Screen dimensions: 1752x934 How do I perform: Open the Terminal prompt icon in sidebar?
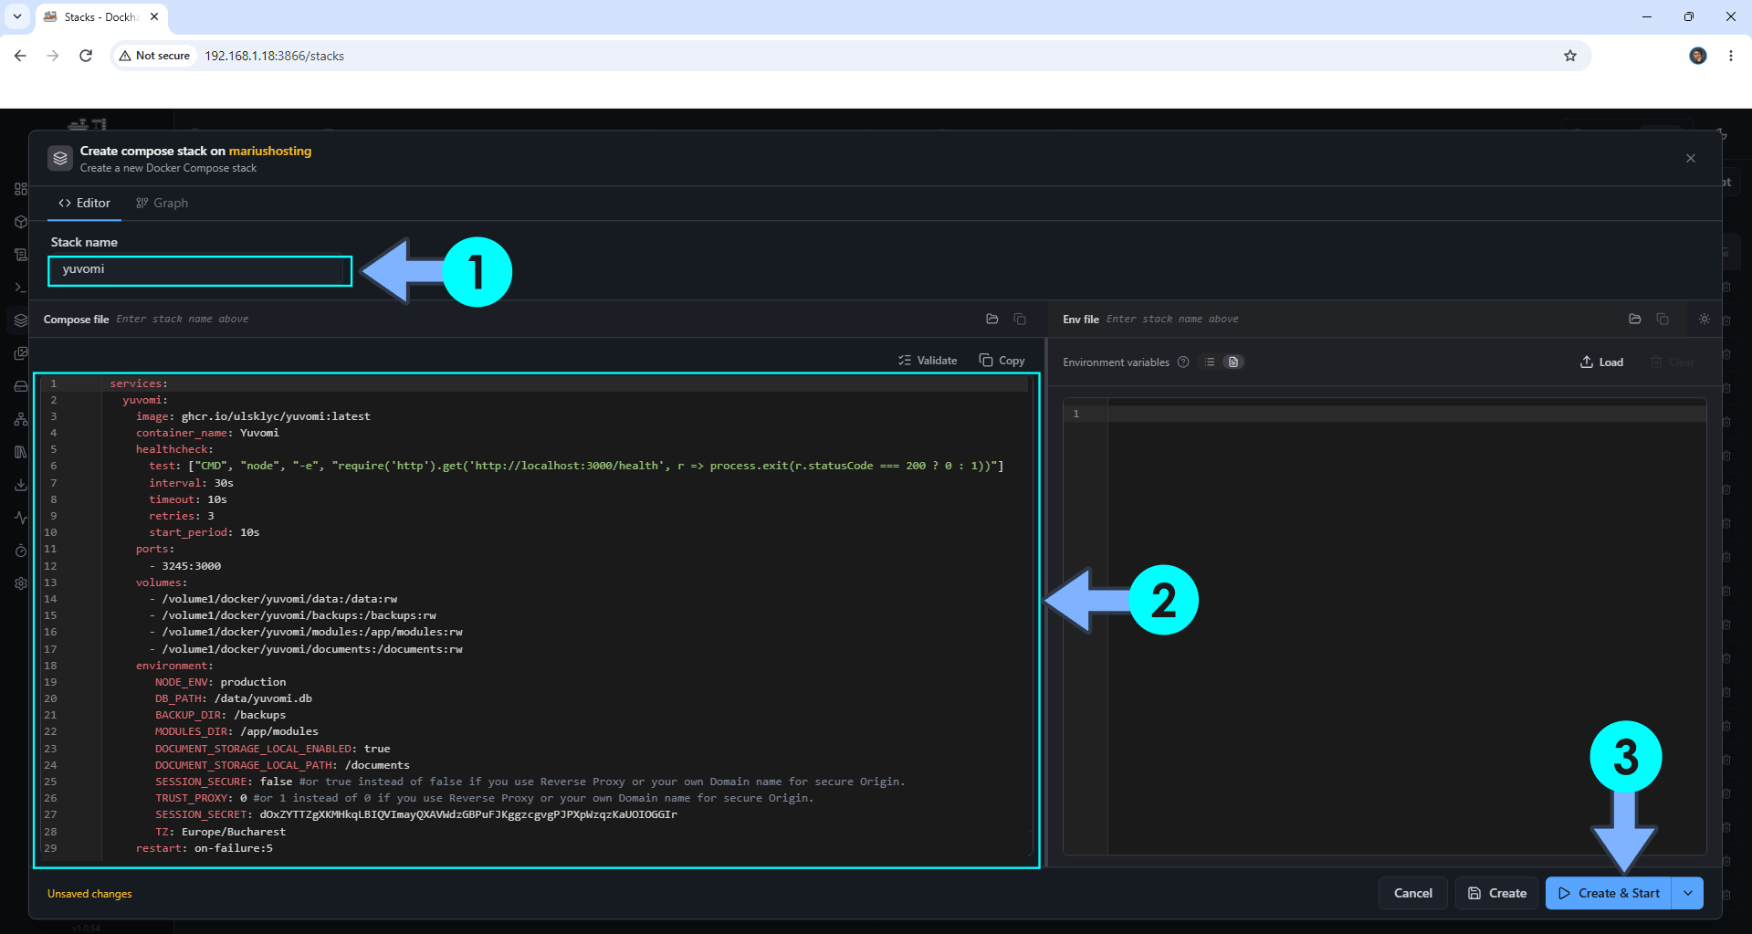click(20, 288)
